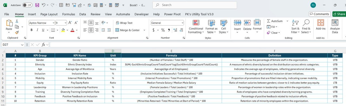346x106 pixels.
Task: Align text to the right
Action: [97, 30]
